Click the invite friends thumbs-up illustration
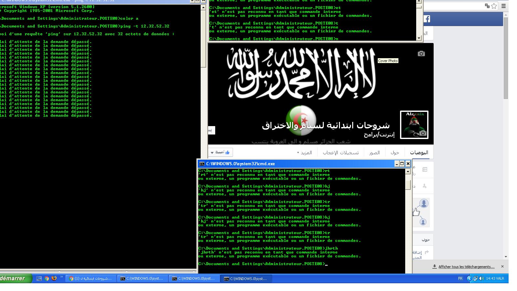The width and height of the screenshot is (517, 291). pyautogui.click(x=420, y=212)
